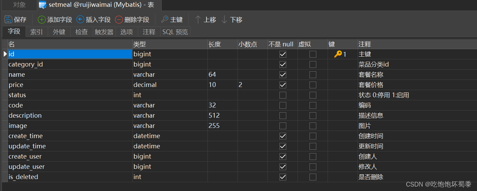This screenshot has height=191, width=477.
Task: Enable Virtual checkbox for is_deleted row
Action: point(313,177)
